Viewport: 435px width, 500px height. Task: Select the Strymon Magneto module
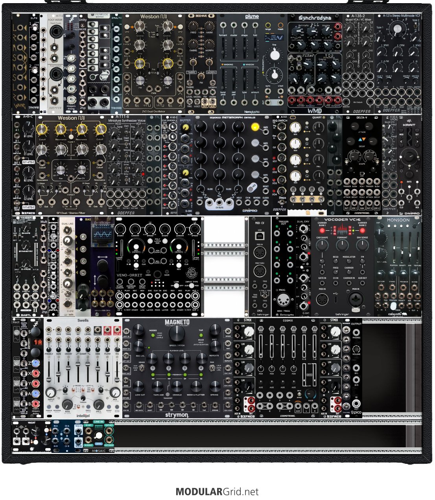point(177,368)
